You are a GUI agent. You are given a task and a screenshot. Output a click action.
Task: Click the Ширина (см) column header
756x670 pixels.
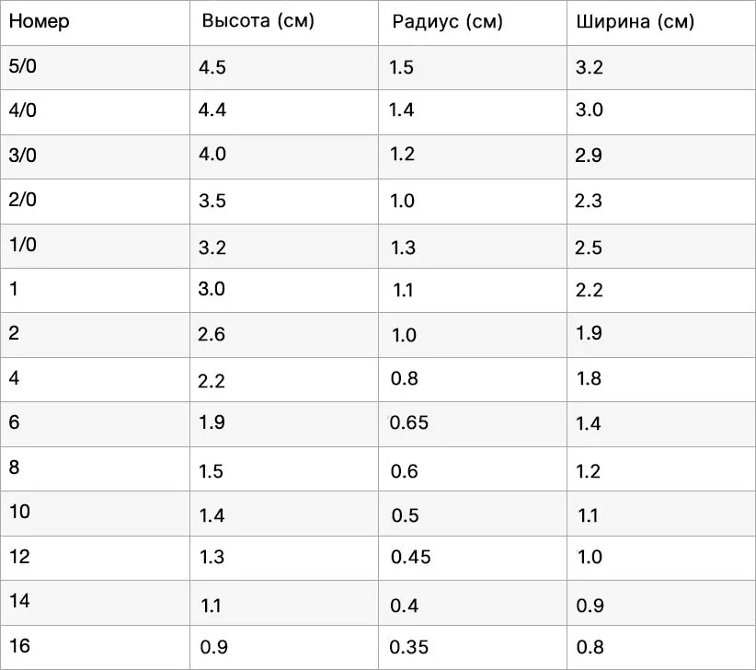(x=635, y=22)
